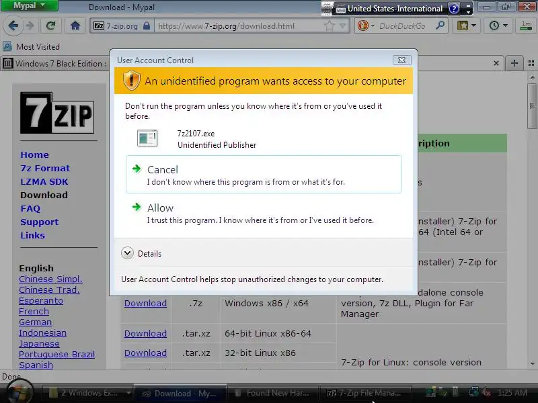538x403 pixels.
Task: Choose Cancel in User Account Control
Action: tap(264, 174)
